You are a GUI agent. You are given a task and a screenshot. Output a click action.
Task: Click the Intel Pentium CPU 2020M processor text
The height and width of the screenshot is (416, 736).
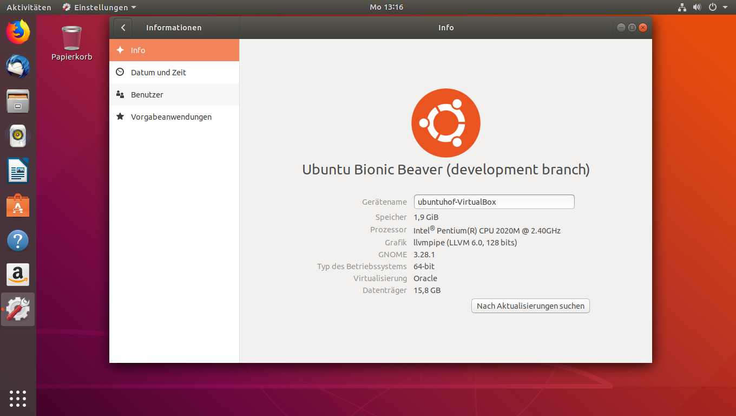point(487,230)
